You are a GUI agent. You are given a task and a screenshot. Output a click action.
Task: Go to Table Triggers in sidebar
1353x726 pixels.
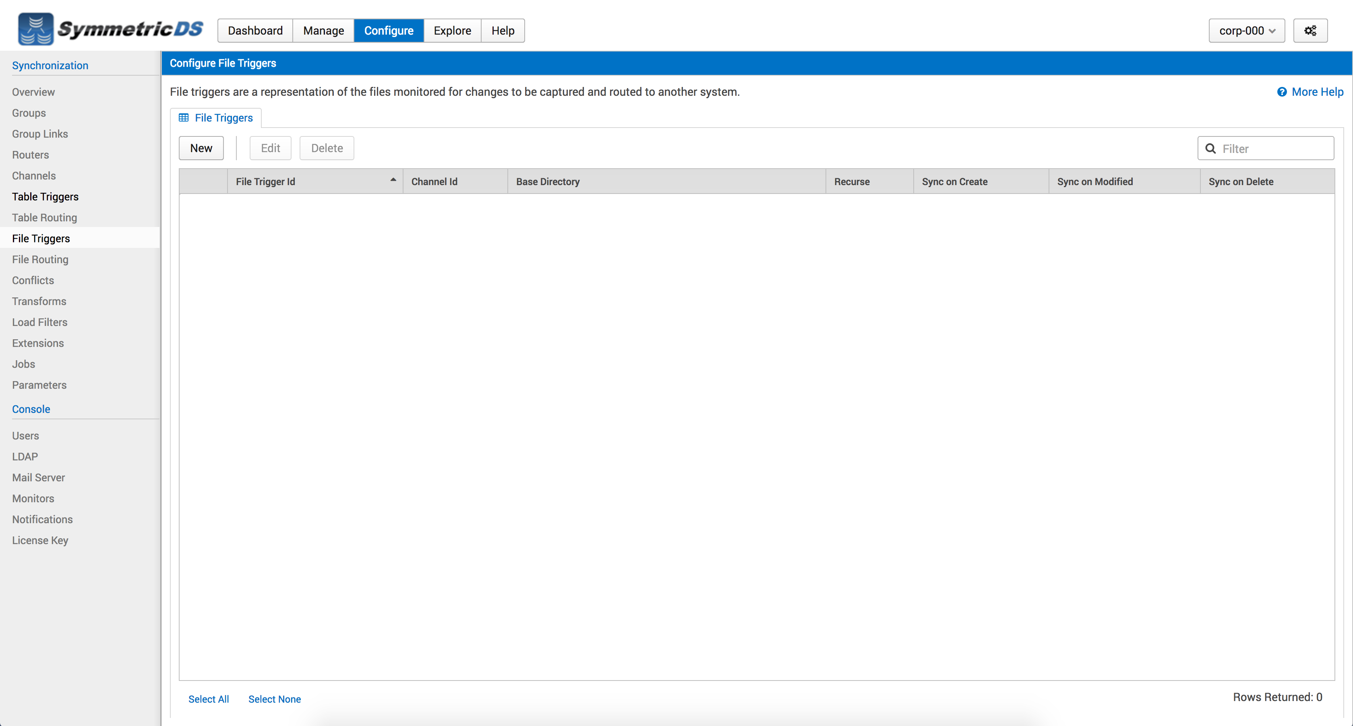tap(45, 196)
